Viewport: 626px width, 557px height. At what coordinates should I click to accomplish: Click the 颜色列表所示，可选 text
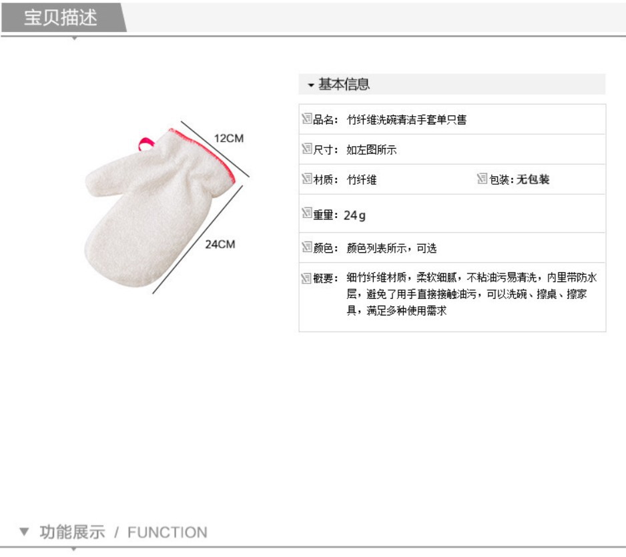(x=391, y=248)
